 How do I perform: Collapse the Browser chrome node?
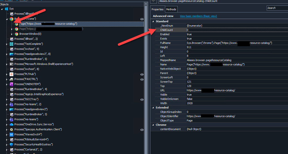pyautogui.click(x=7, y=19)
